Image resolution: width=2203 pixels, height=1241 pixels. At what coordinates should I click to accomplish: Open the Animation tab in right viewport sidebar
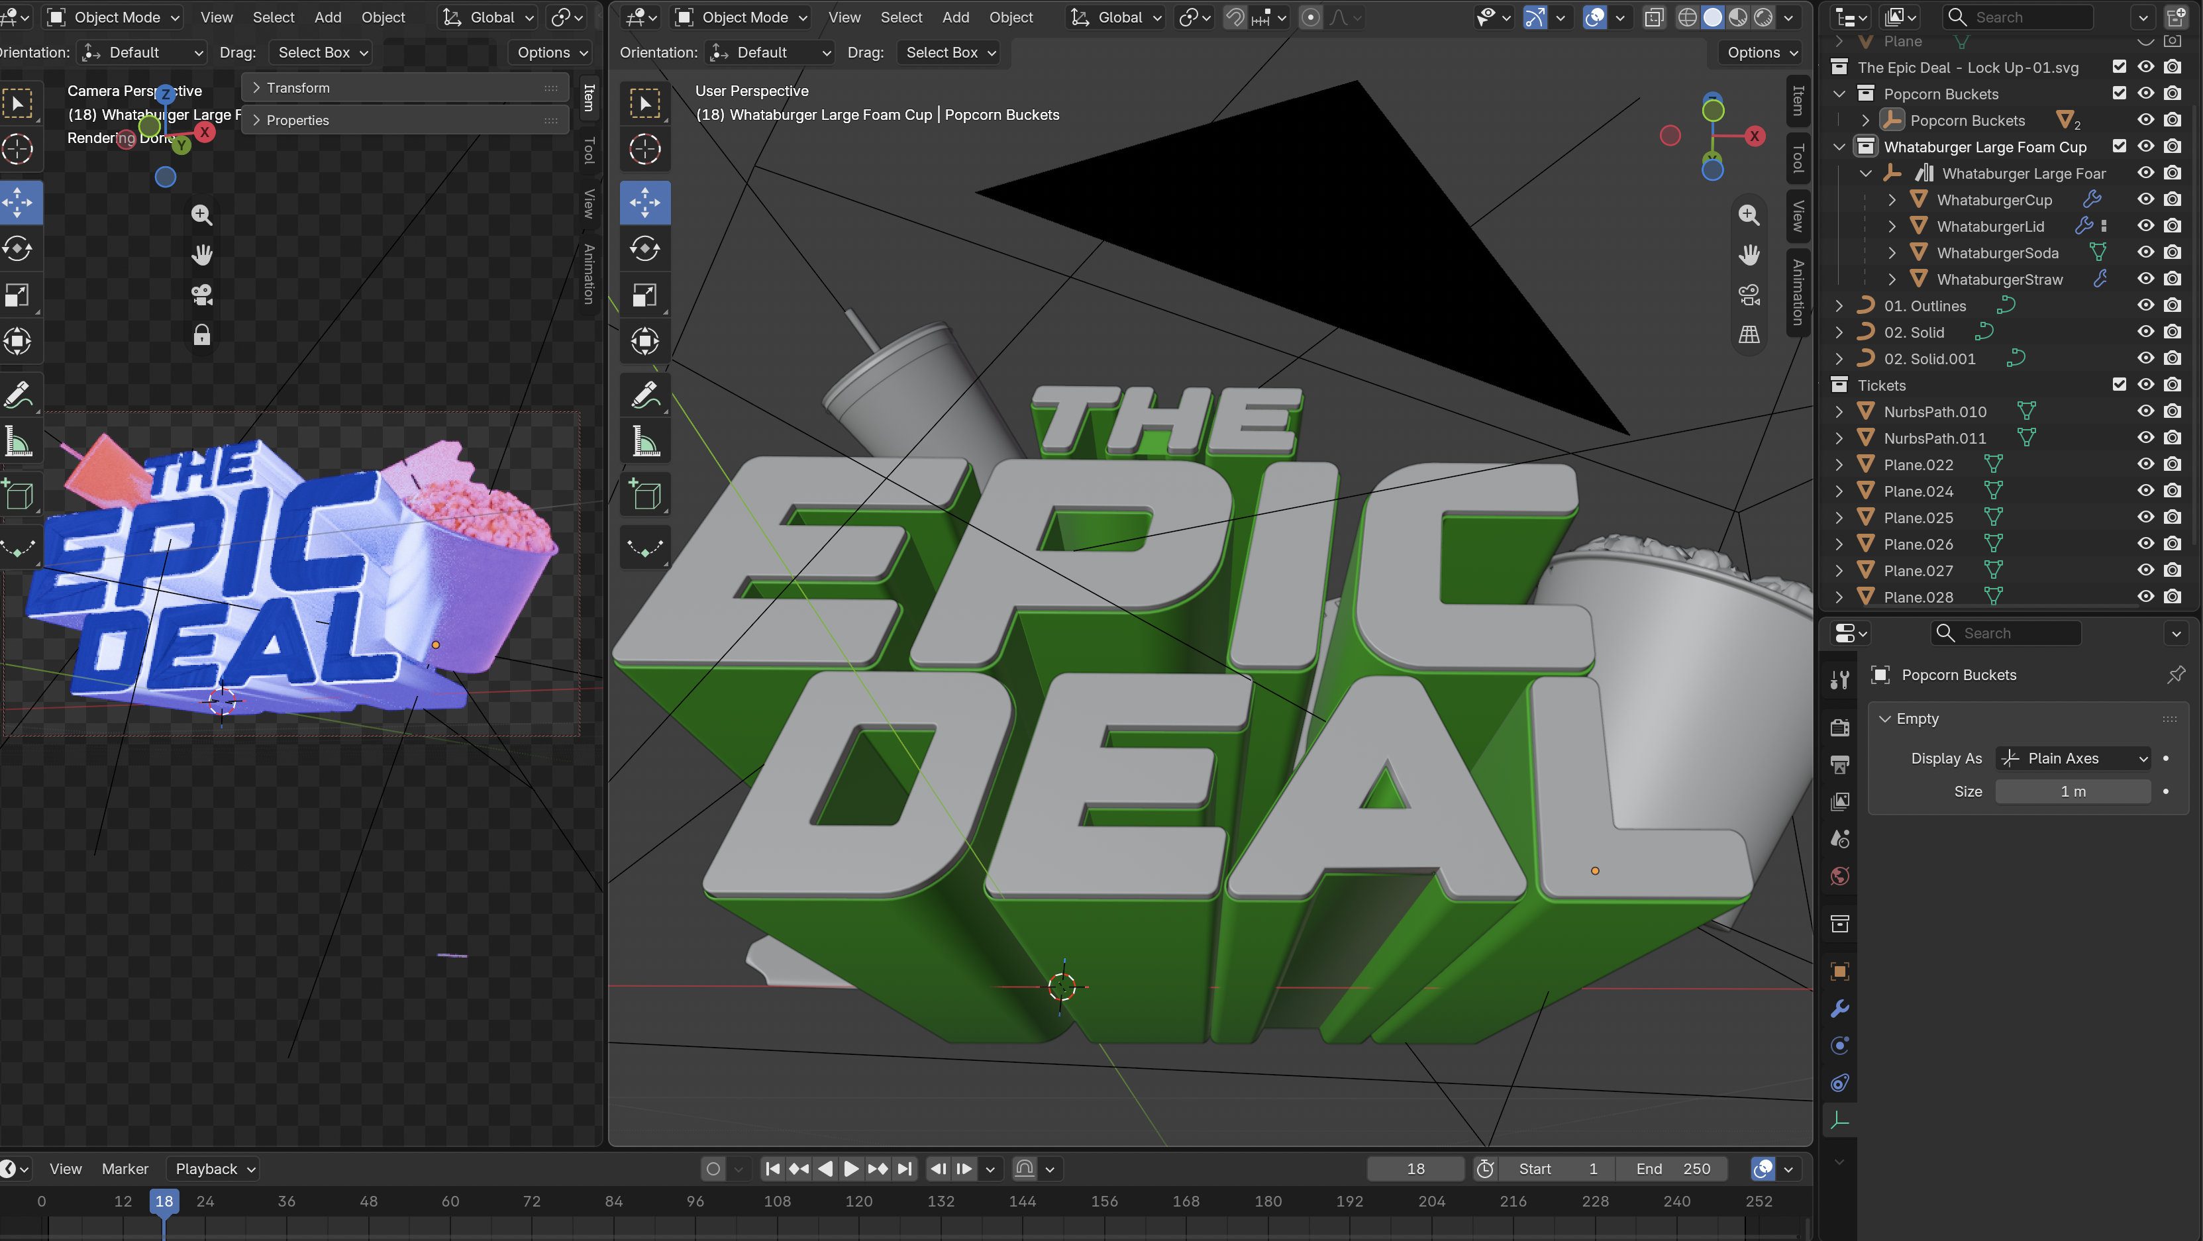point(1798,291)
